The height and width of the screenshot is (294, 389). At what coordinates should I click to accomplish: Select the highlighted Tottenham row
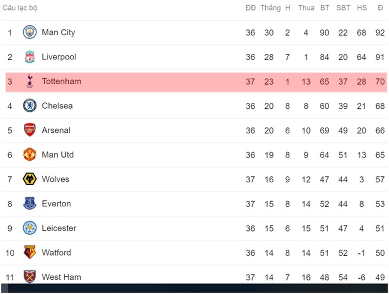point(196,82)
